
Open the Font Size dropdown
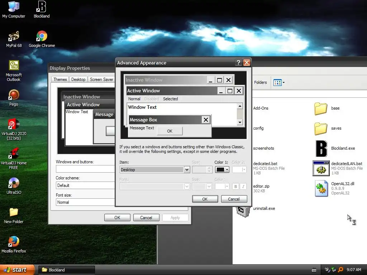pyautogui.click(x=202, y=186)
